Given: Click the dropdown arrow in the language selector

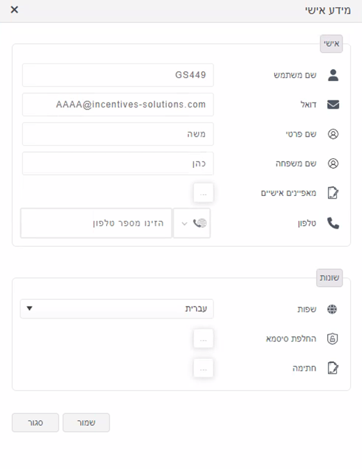Looking at the screenshot, I should 29,309.
